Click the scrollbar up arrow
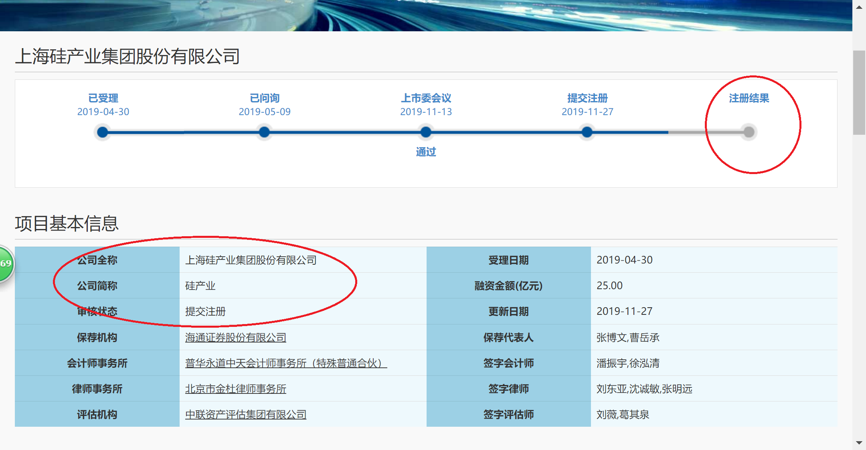Screen dimensions: 866x450 859,7
